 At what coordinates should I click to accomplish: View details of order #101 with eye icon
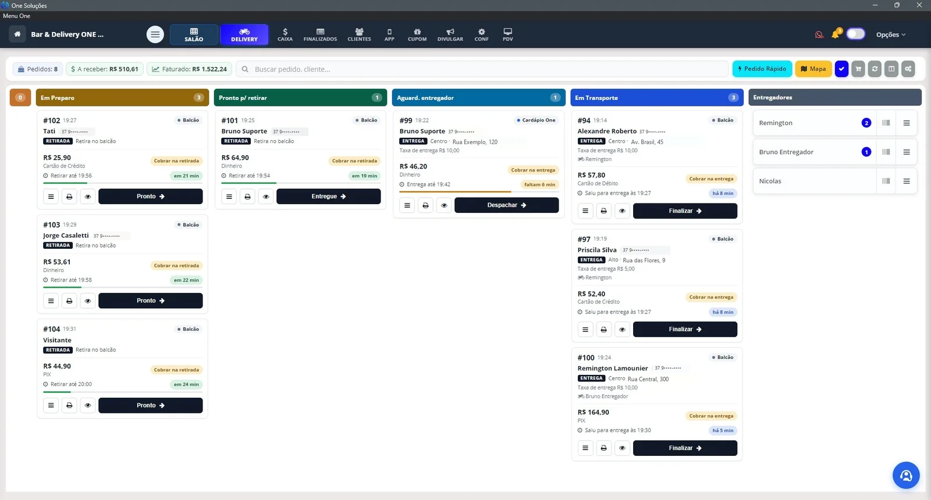(266, 197)
